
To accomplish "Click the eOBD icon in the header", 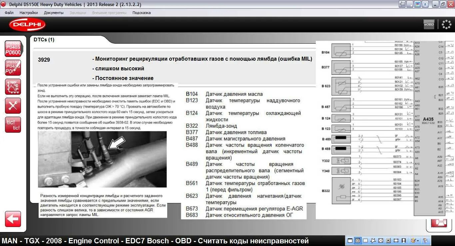I will point(429,24).
